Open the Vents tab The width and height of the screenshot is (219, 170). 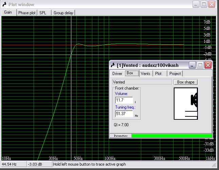coord(146,74)
